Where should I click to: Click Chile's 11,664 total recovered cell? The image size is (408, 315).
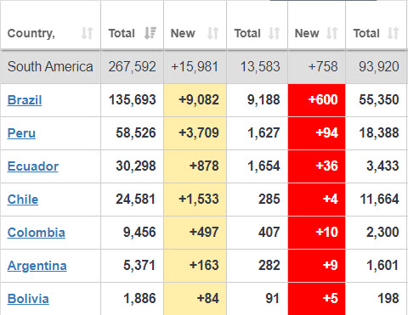[x=376, y=200]
